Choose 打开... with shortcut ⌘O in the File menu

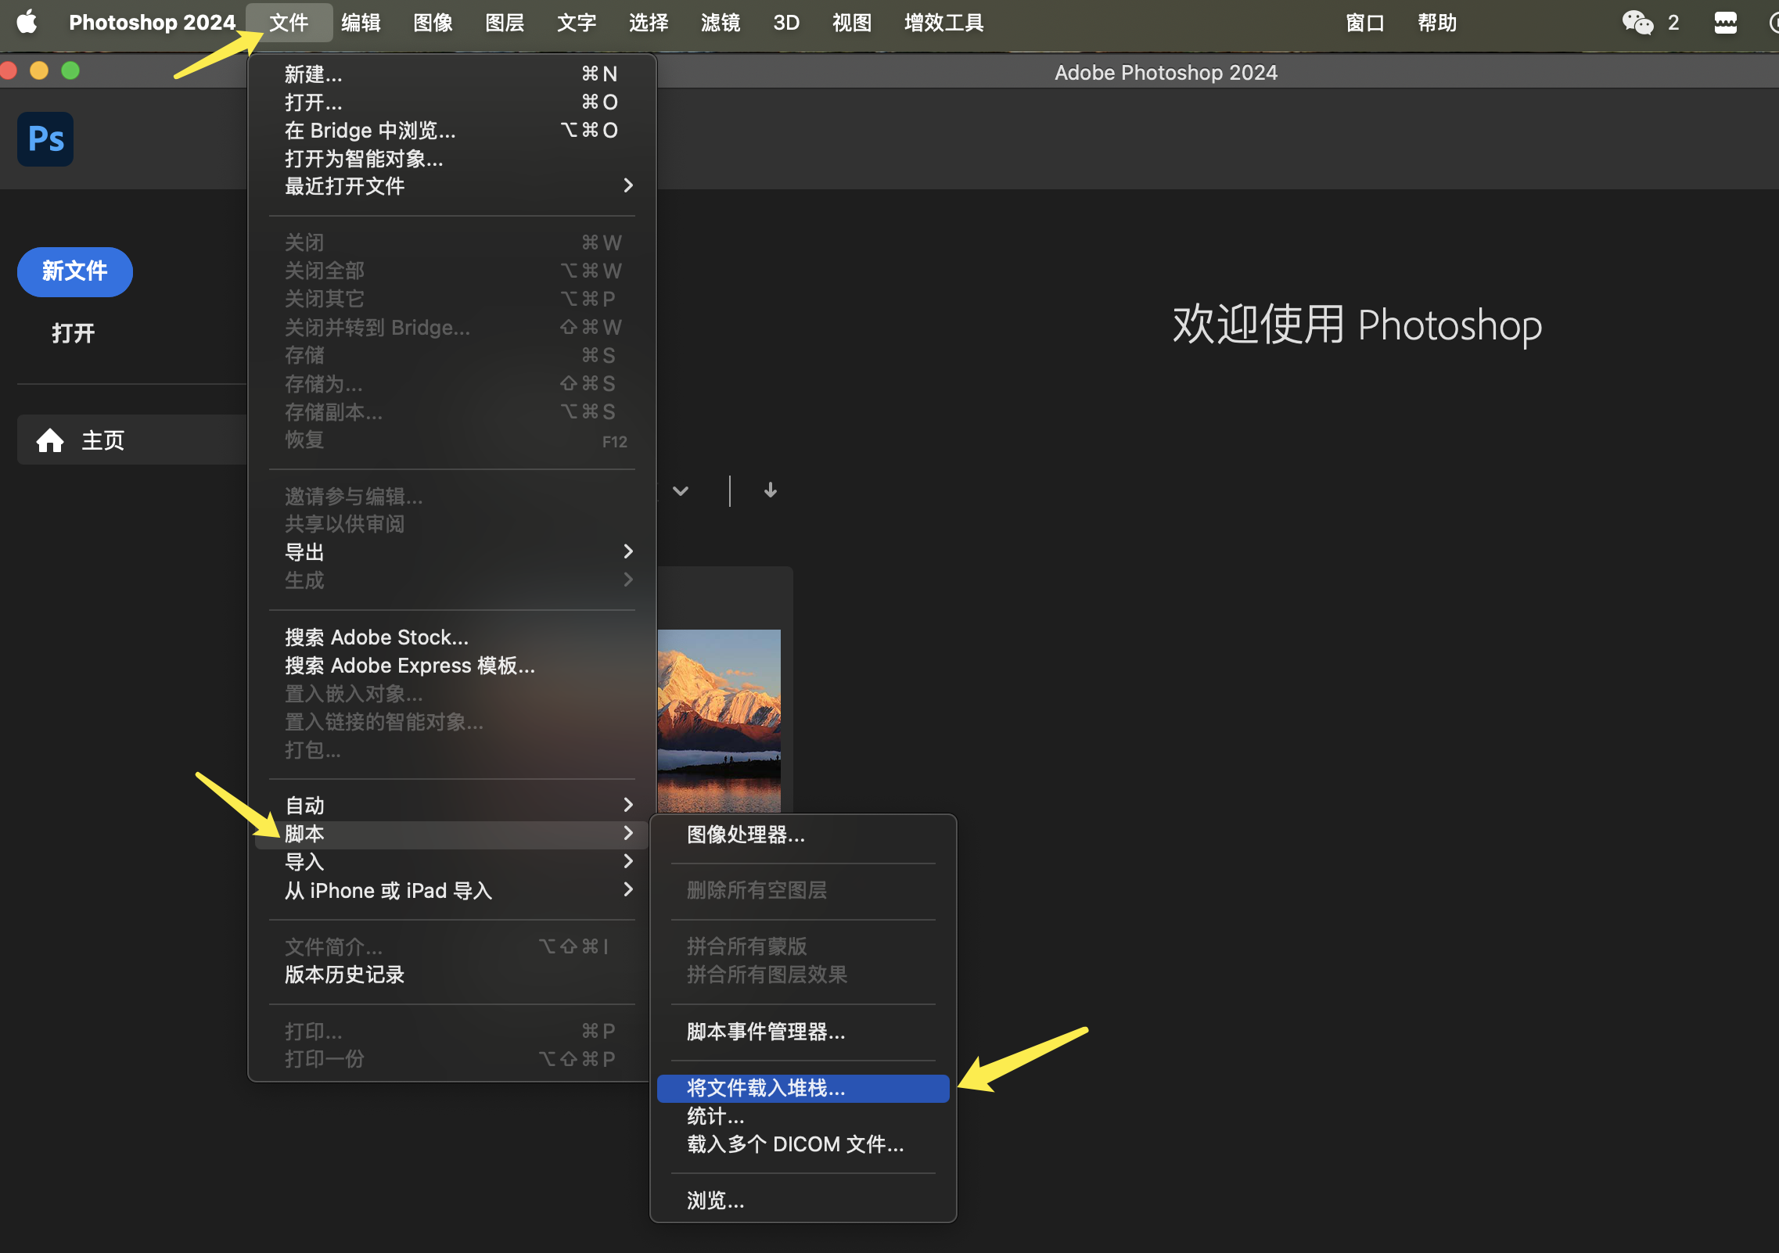coord(451,102)
